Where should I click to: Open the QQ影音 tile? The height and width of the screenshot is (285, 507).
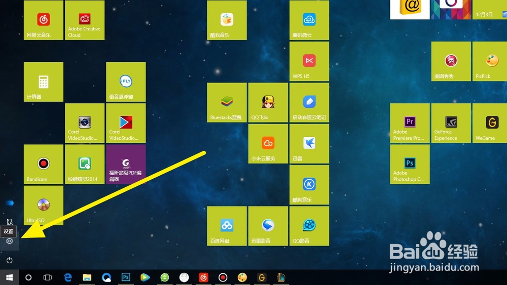click(309, 226)
